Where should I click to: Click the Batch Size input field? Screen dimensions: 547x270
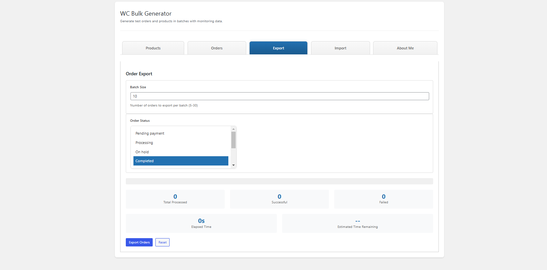279,96
